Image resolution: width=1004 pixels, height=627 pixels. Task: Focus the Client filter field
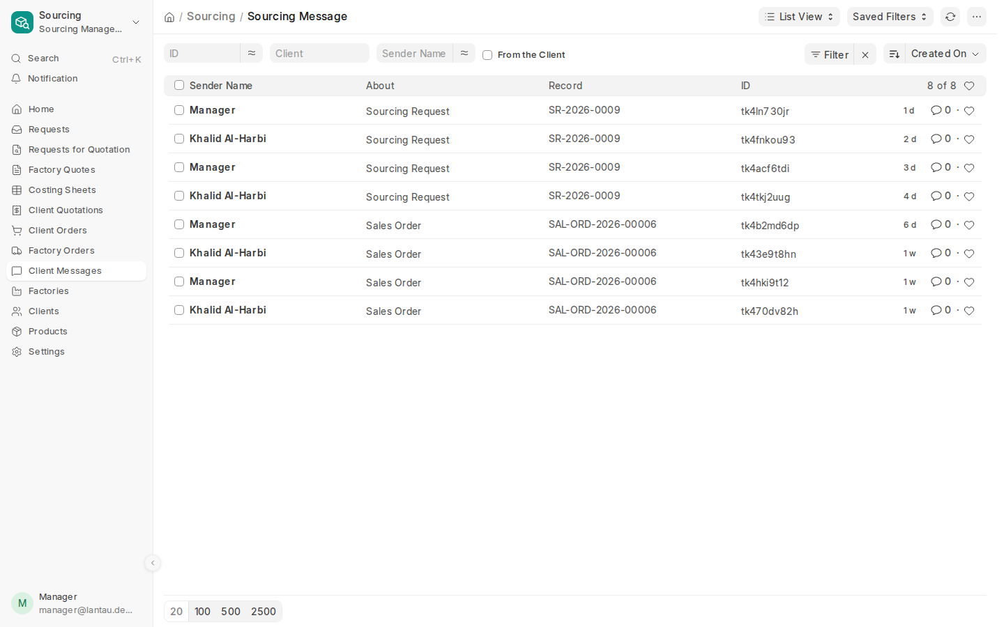(x=319, y=53)
